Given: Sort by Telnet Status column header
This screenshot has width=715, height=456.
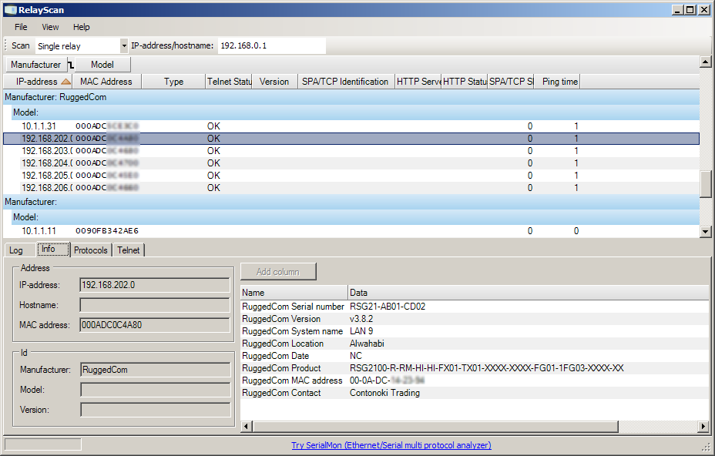Looking at the screenshot, I should coord(229,82).
